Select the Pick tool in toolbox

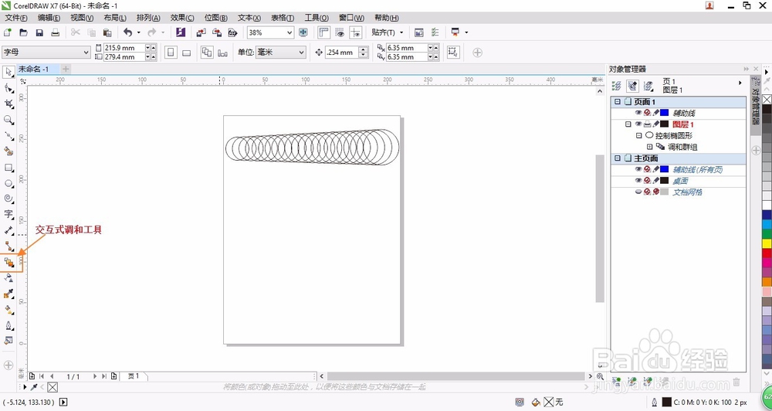pos(8,73)
